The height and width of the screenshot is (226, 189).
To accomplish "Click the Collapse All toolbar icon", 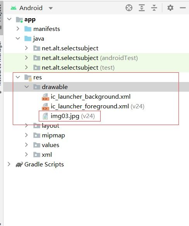I will tap(154, 8).
